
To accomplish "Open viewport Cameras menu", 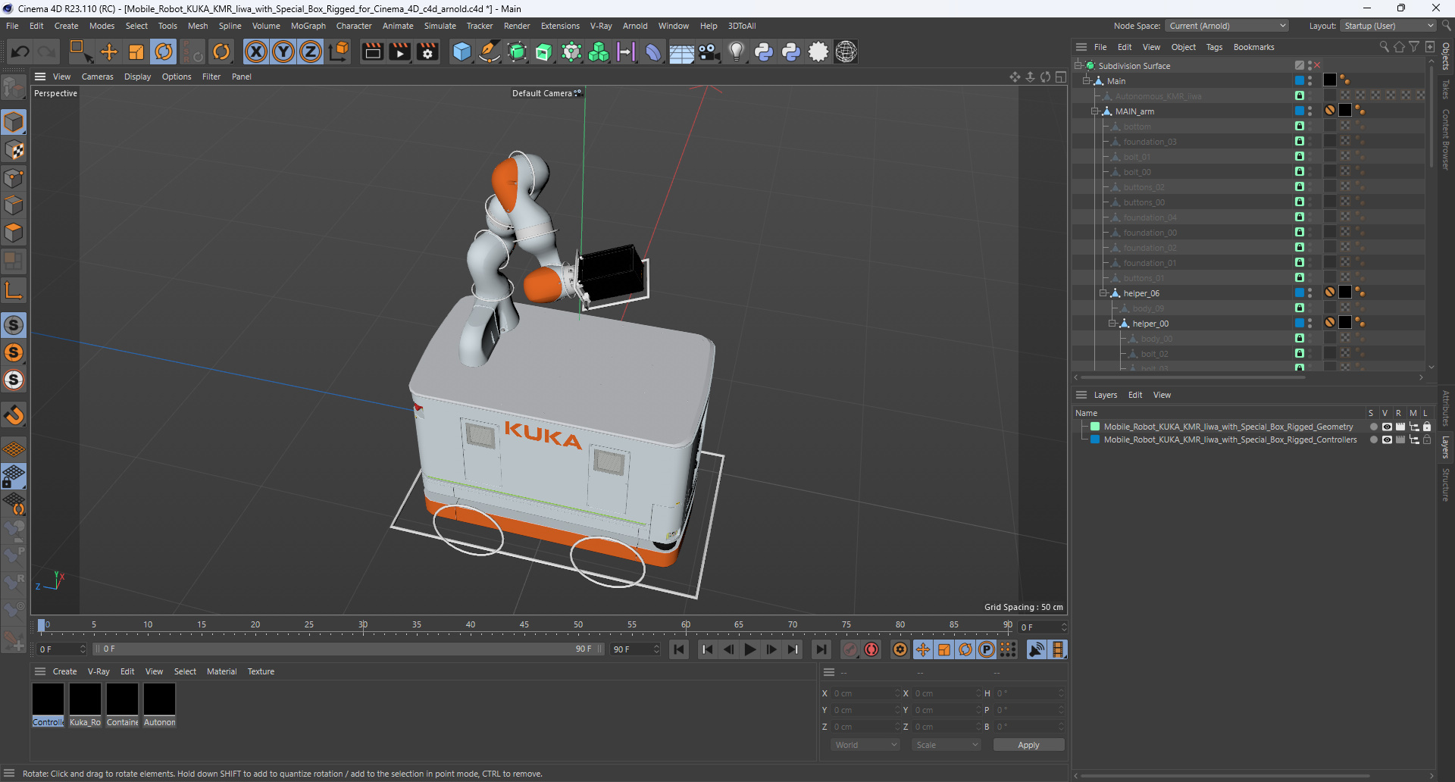I will point(97,77).
